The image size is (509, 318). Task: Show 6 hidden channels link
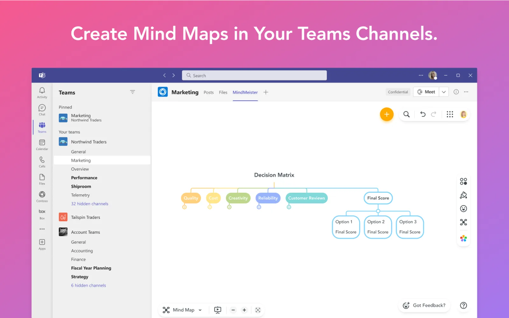pos(88,286)
